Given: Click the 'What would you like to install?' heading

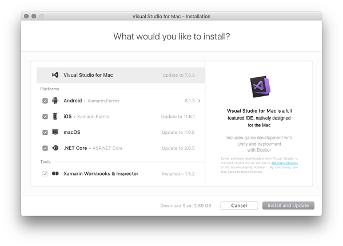Looking at the screenshot, I should pos(171,37).
